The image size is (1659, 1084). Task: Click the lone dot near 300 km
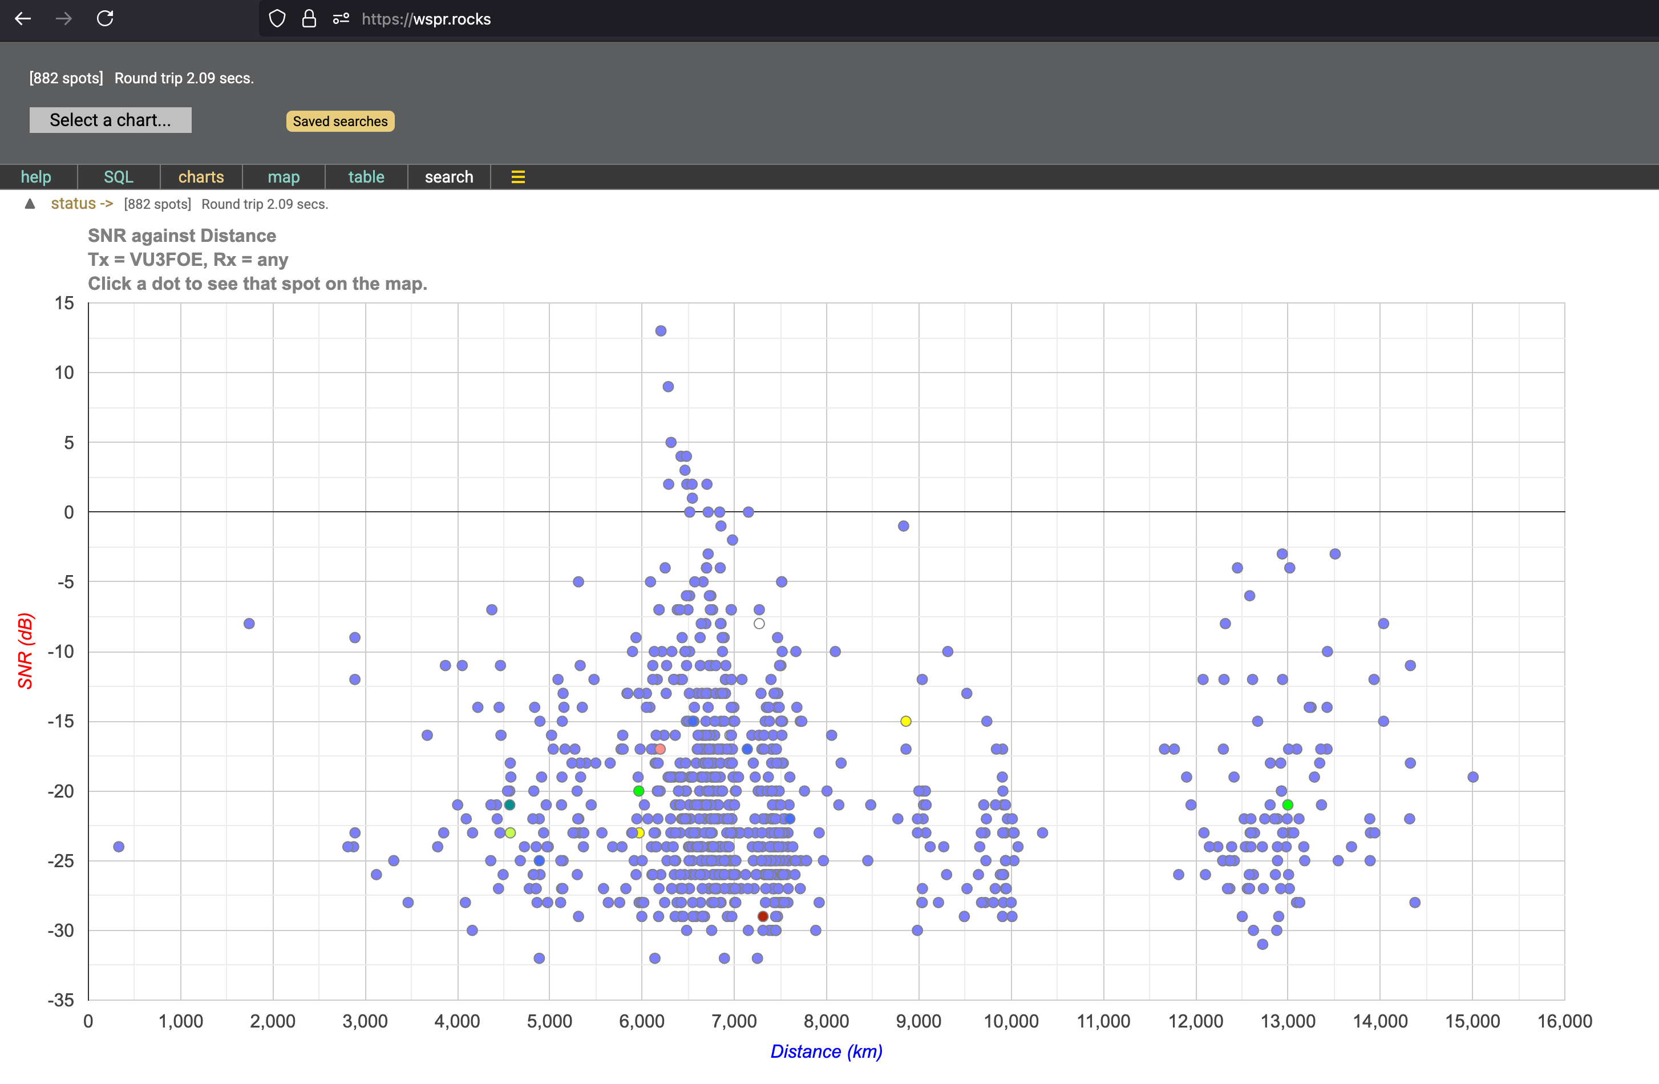point(119,847)
